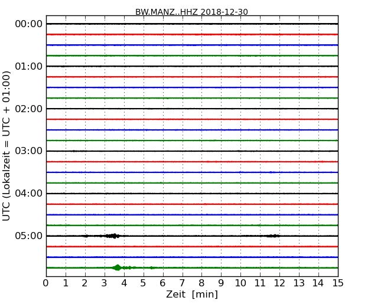384x307 pixels.
Task: Click the 3 tick label on the x-axis
Action: click(x=105, y=283)
